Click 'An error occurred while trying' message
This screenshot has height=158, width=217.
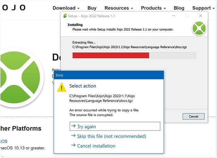click(x=104, y=110)
